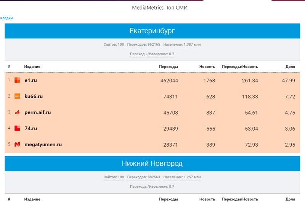Click Доля column header in Екатеринбург table
Image resolution: width=305 pixels, height=203 pixels.
click(x=290, y=67)
